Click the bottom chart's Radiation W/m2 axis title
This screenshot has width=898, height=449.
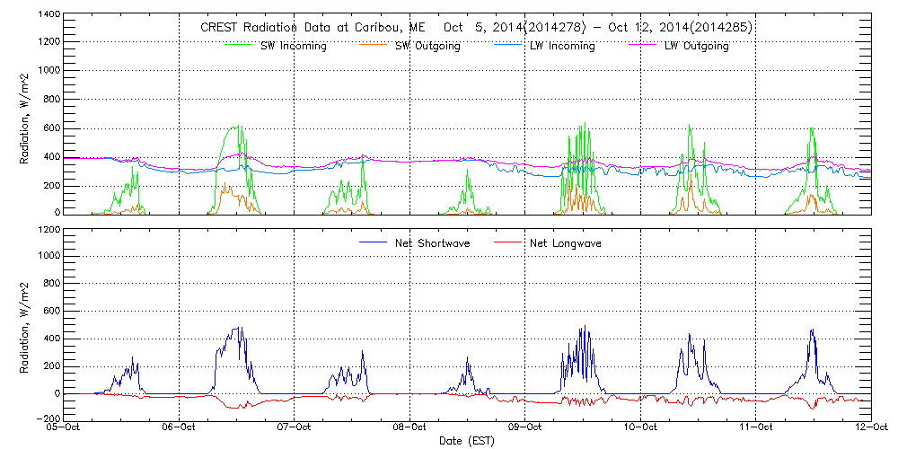(x=26, y=323)
